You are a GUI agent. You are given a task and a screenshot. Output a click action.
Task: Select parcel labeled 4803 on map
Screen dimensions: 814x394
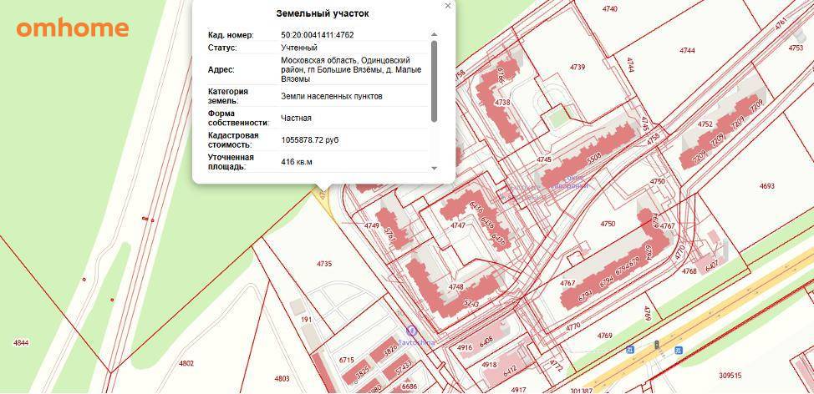tap(282, 379)
